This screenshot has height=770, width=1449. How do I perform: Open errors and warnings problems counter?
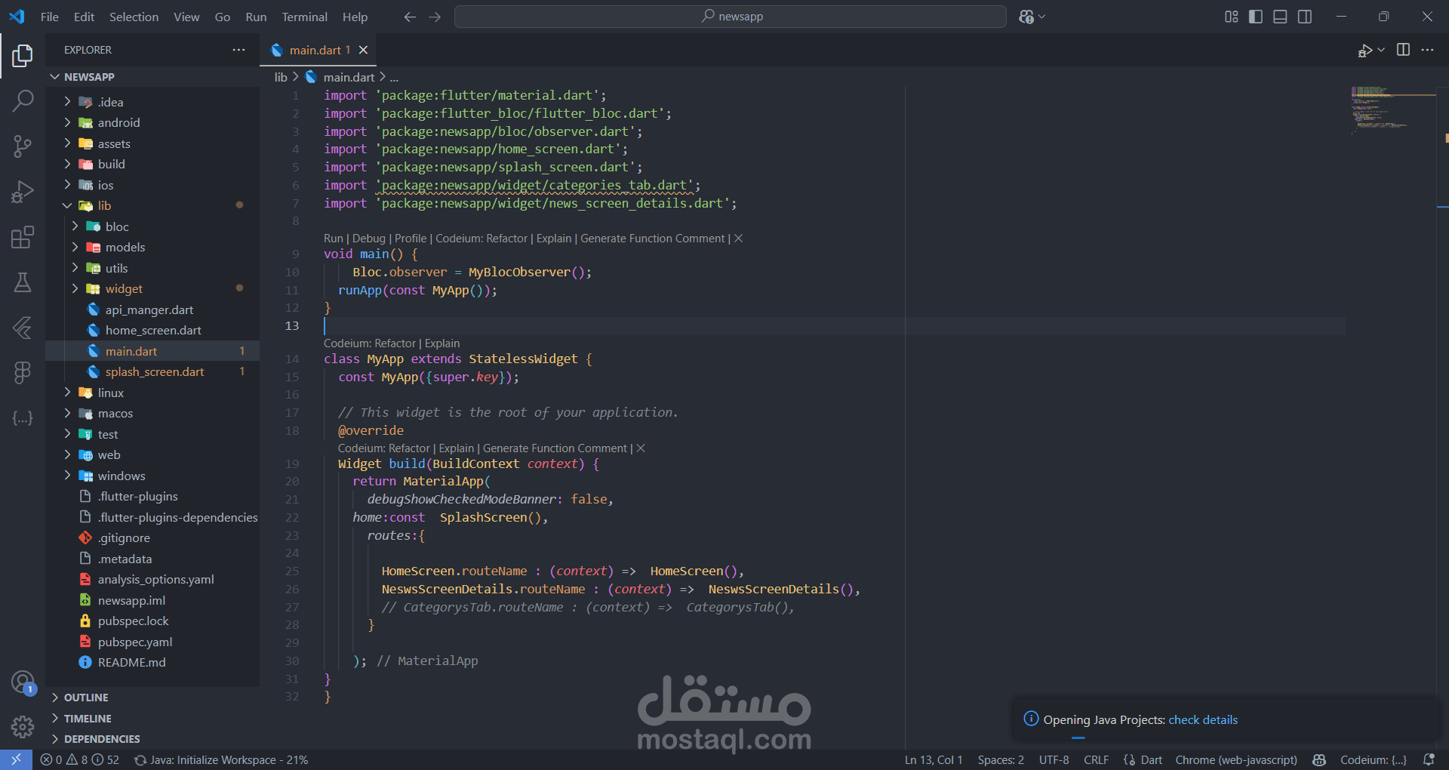pos(80,760)
